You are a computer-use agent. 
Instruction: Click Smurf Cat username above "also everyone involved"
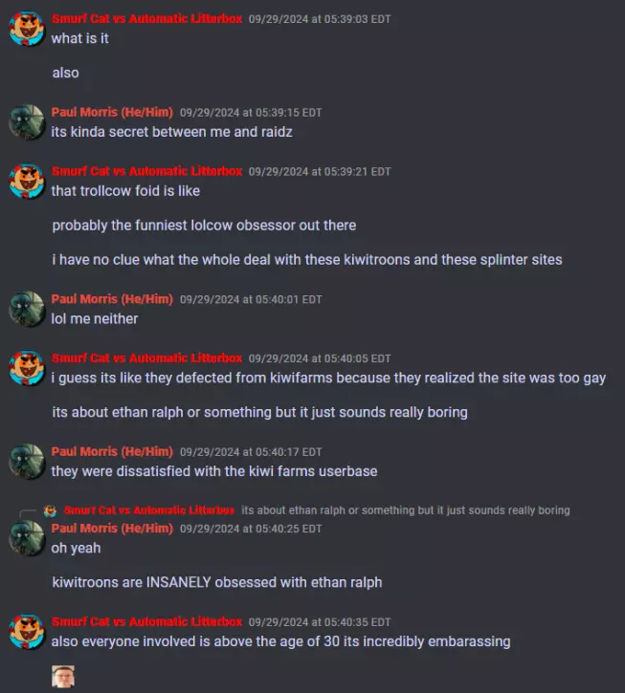click(147, 622)
